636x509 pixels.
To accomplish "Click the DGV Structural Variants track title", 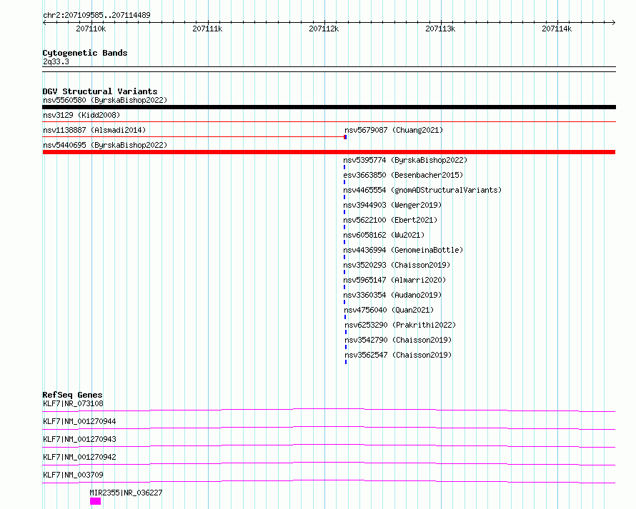I will (100, 91).
